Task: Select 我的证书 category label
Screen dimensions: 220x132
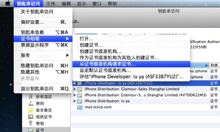Action: (44, 117)
